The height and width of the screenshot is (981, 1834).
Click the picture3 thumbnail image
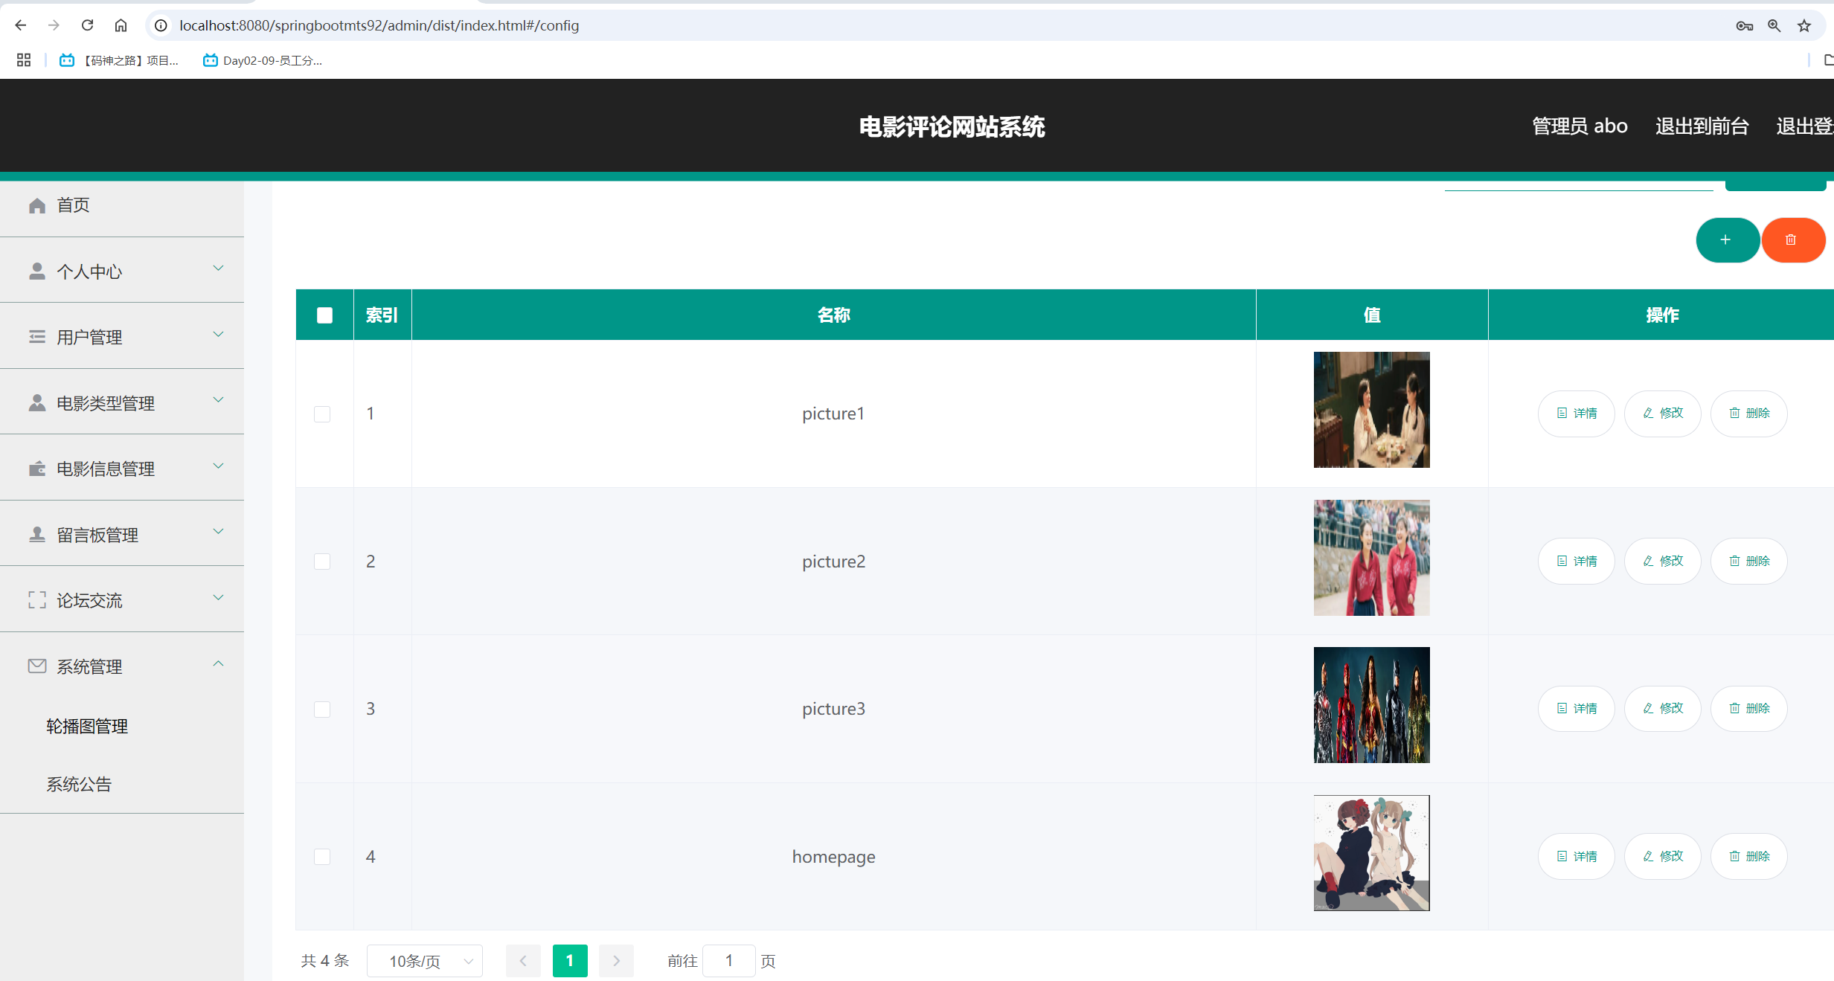pos(1371,705)
